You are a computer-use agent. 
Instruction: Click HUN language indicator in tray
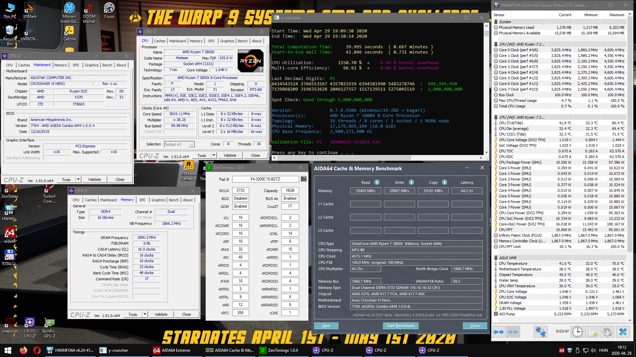tap(603, 350)
